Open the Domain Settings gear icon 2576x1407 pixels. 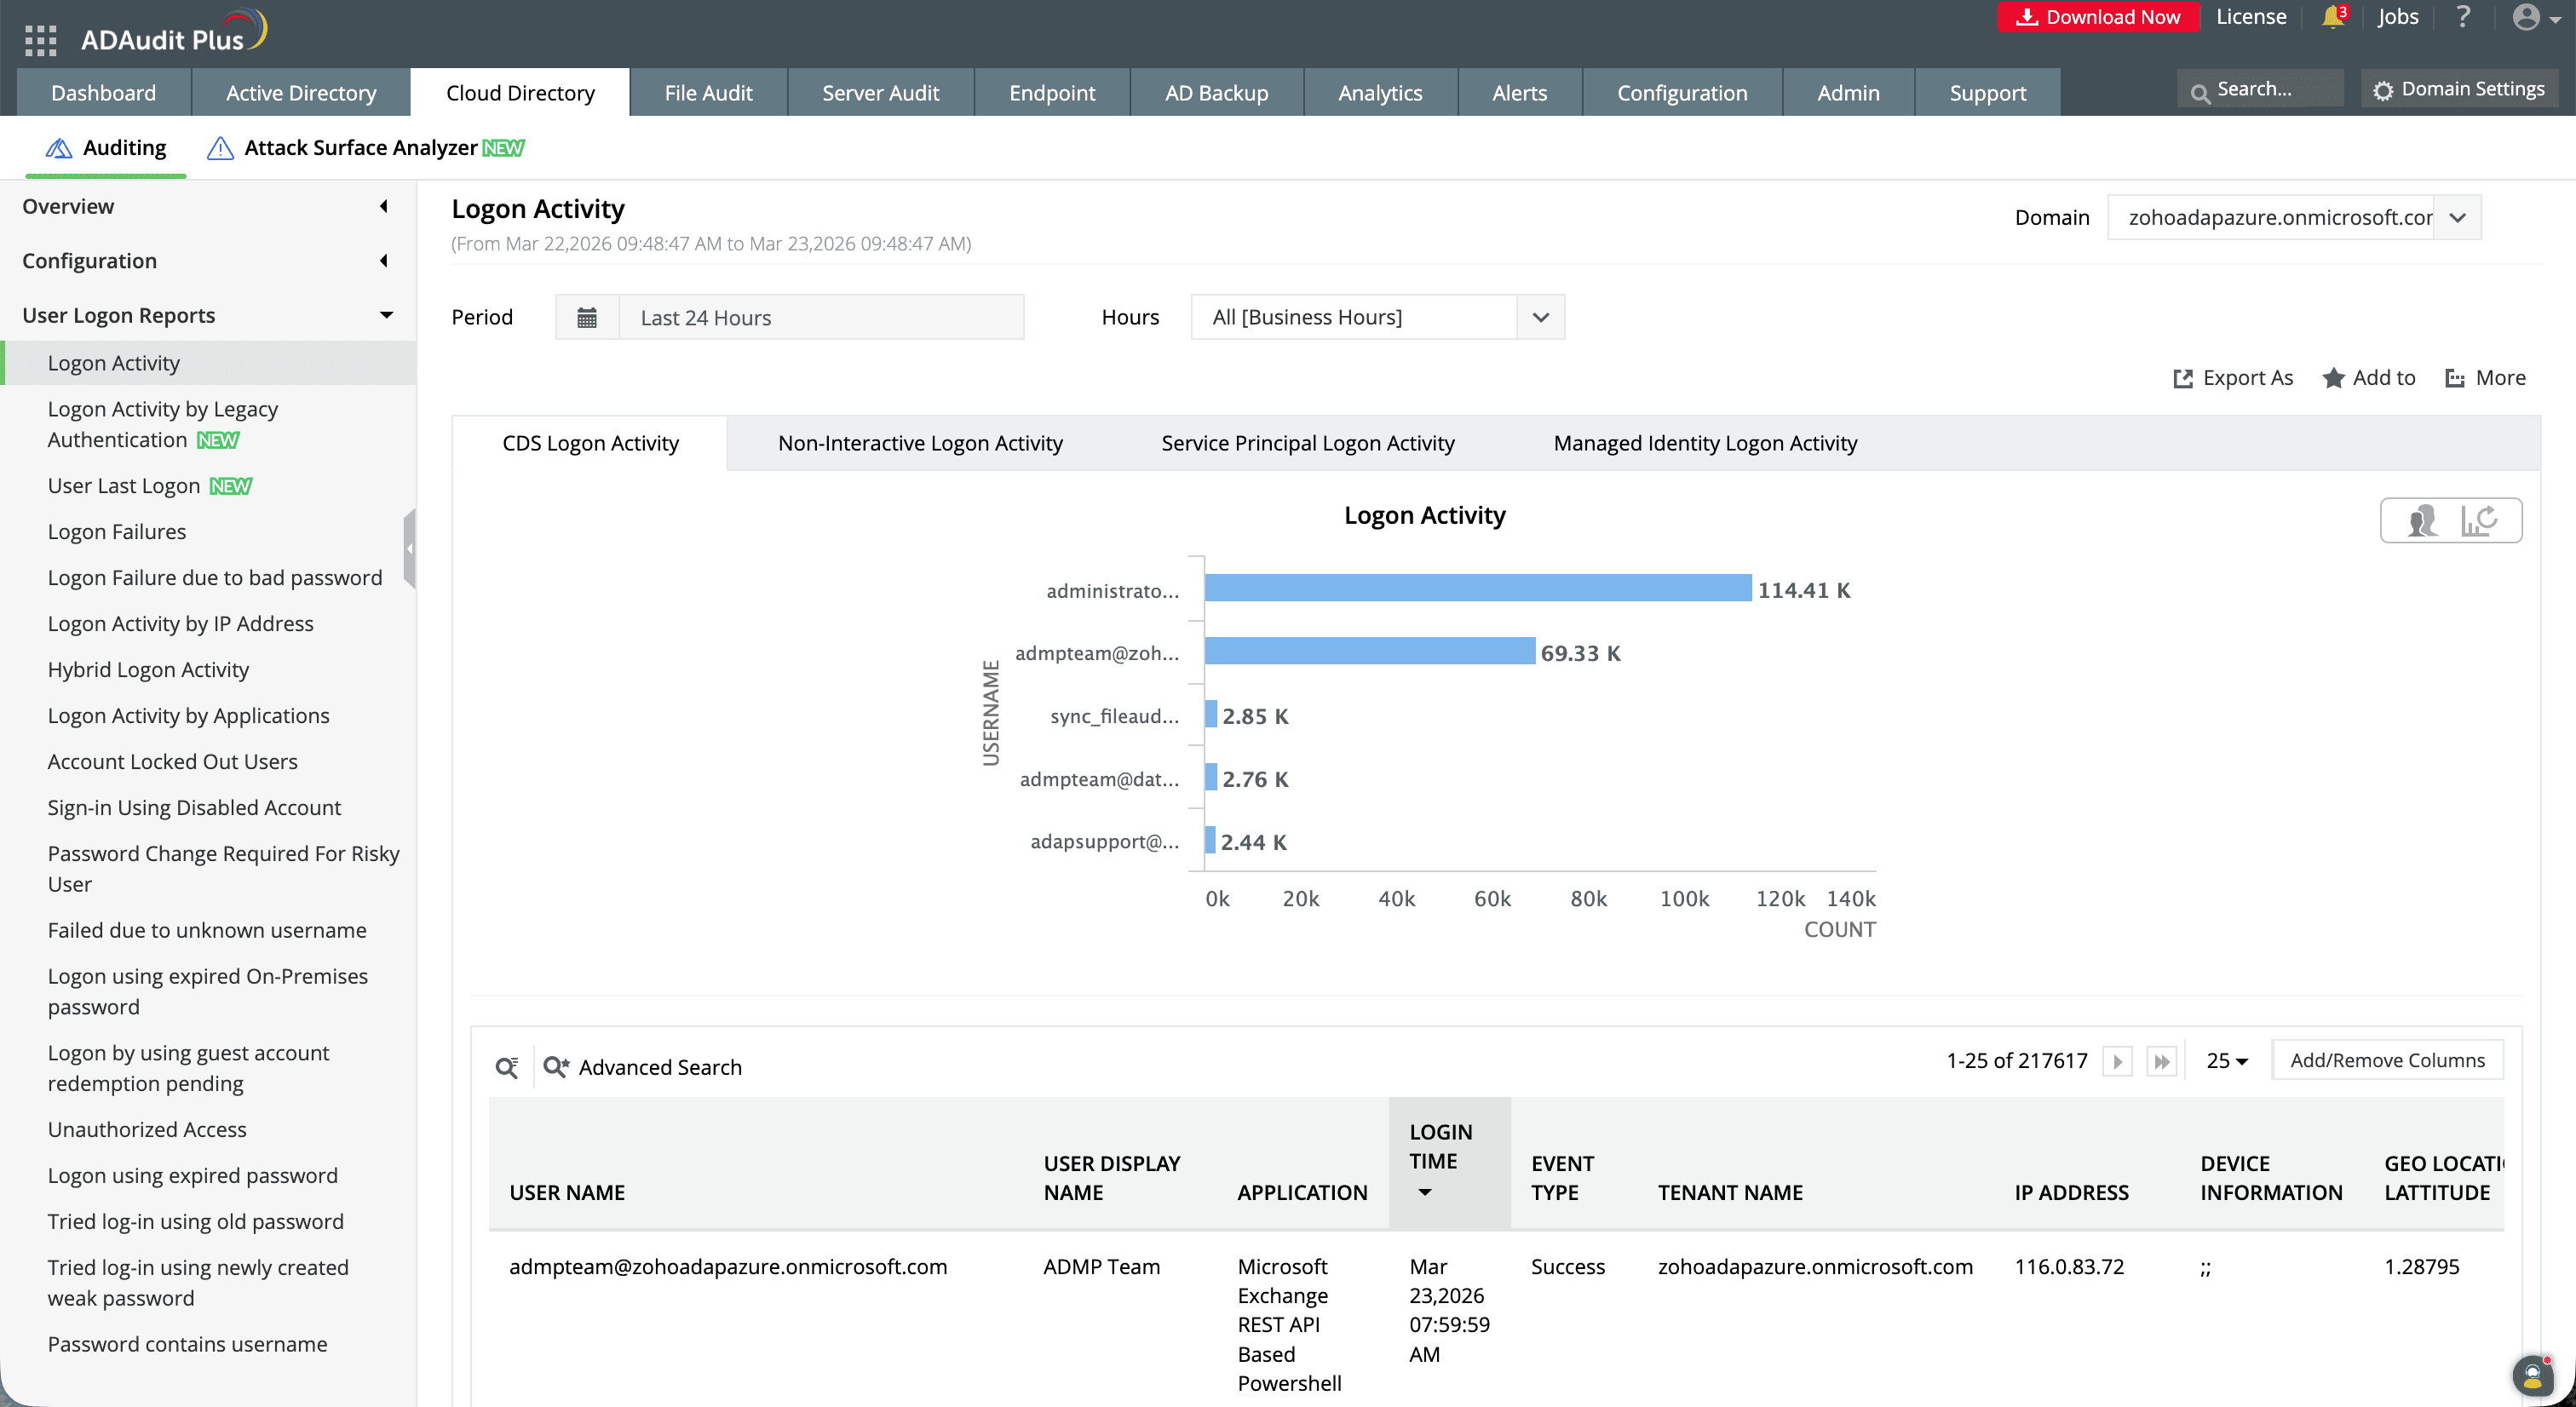(2384, 88)
